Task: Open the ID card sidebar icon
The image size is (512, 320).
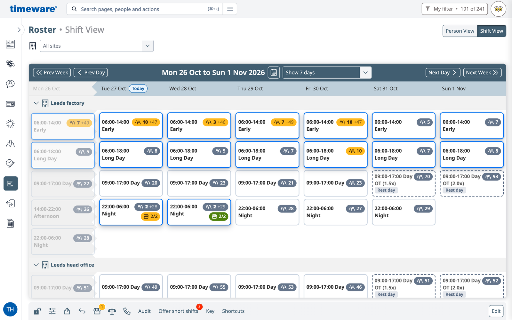Action: [10, 104]
